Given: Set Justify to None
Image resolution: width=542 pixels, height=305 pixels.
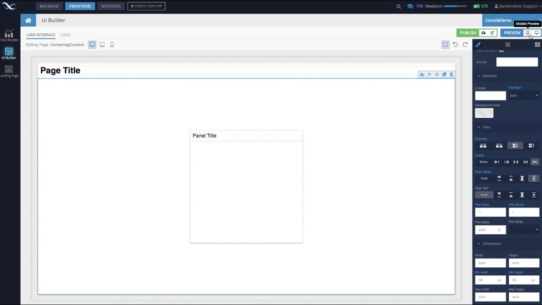Looking at the screenshot, I should coord(484,162).
